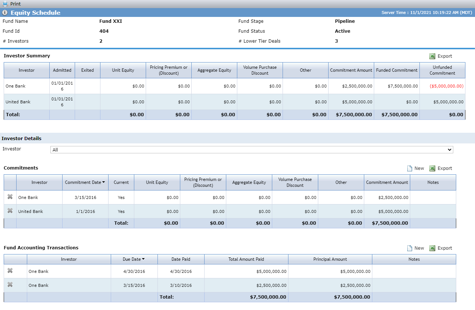Click the New commitment document icon
The width and height of the screenshot is (475, 310).
[410, 168]
